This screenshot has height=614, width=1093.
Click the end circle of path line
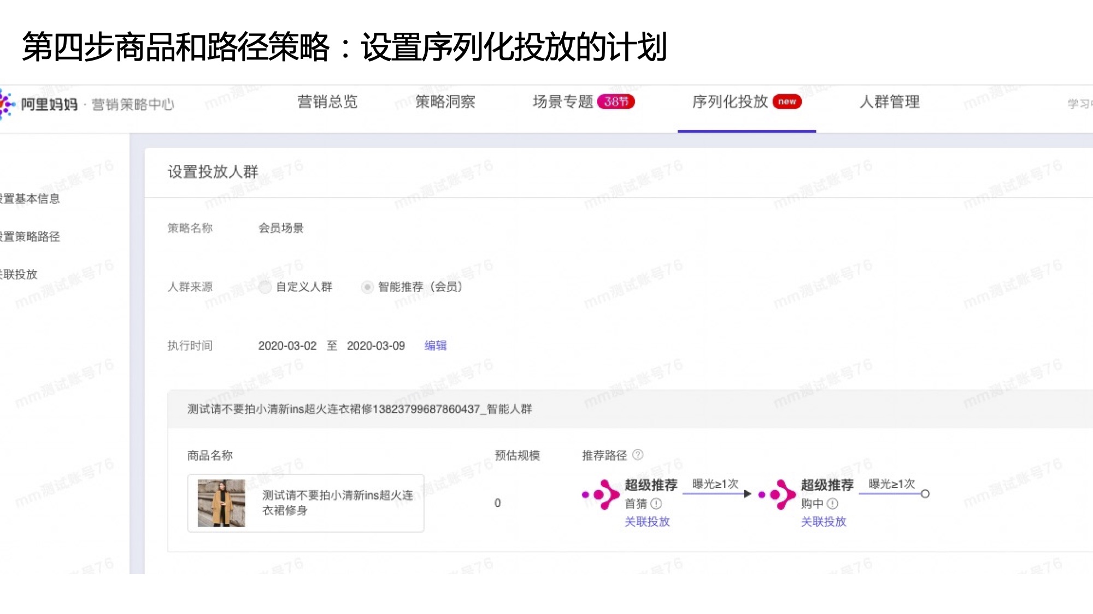925,494
